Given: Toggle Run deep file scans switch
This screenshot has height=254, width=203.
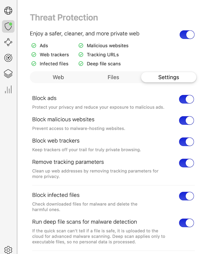Looking at the screenshot, I should pos(186,223).
